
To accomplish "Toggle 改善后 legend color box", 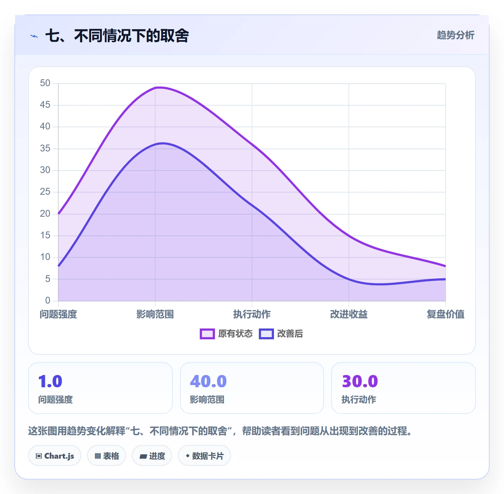I will tap(266, 334).
